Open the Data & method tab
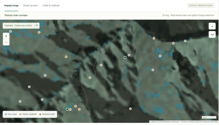The width and height of the screenshot is (219, 125). [x=51, y=5]
